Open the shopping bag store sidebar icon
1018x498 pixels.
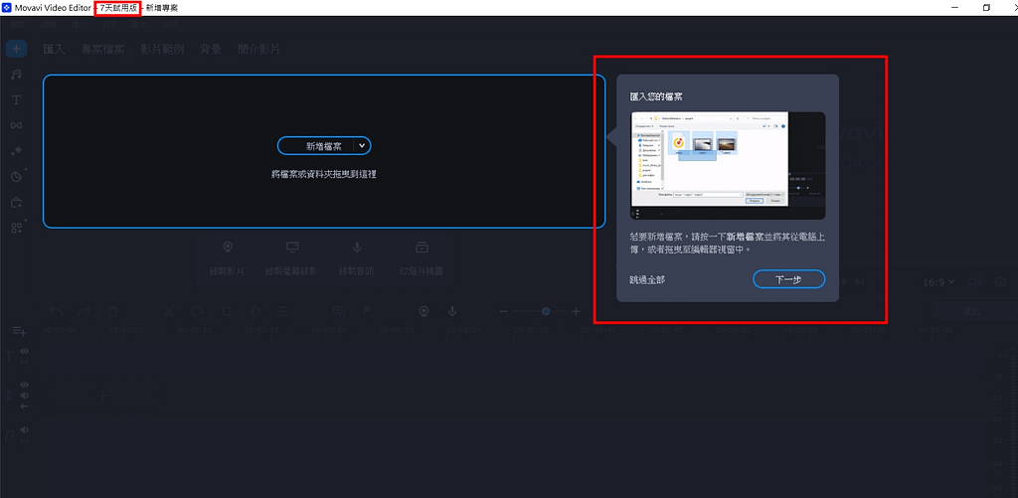[17, 202]
